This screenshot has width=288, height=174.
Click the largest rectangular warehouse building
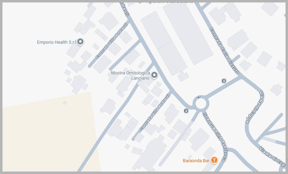(x=188, y=34)
